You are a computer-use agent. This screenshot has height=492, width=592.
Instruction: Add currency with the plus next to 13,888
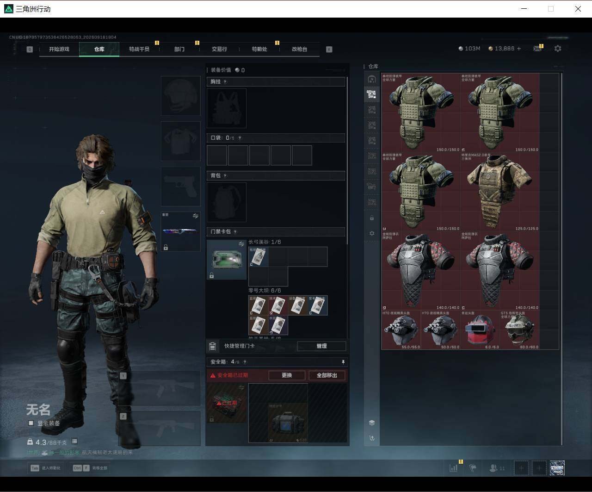click(519, 49)
